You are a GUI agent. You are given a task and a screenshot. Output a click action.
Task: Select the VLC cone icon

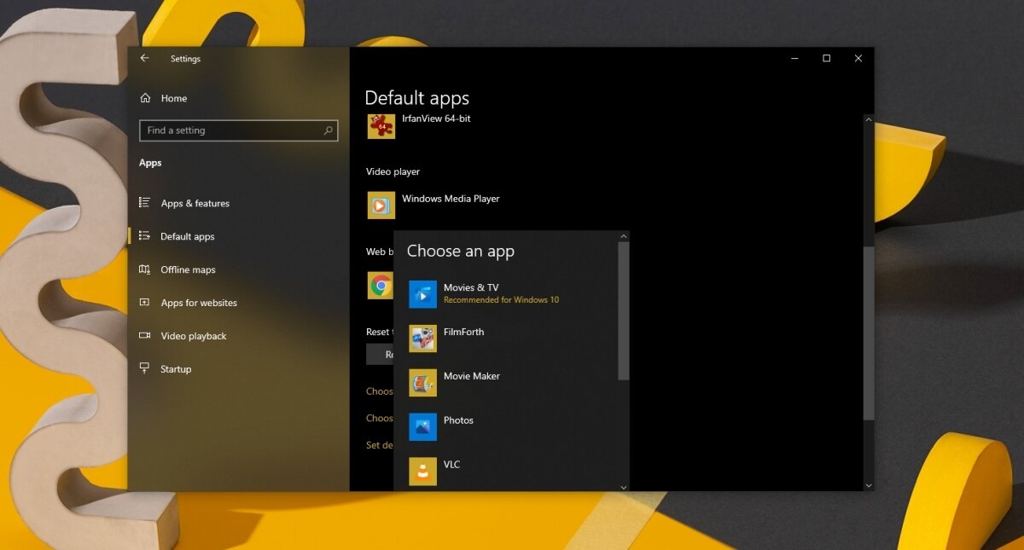point(422,471)
